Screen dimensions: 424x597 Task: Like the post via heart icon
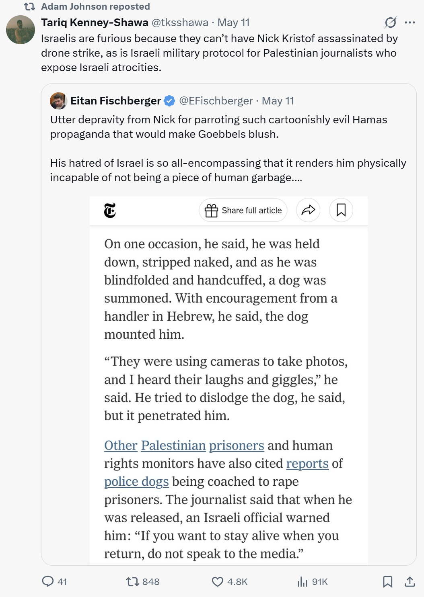click(x=217, y=581)
